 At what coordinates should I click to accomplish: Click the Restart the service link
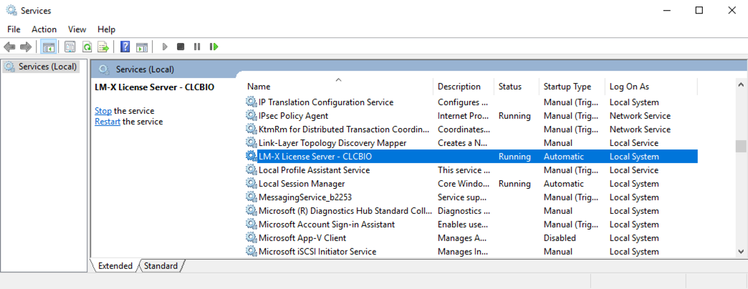(x=107, y=122)
